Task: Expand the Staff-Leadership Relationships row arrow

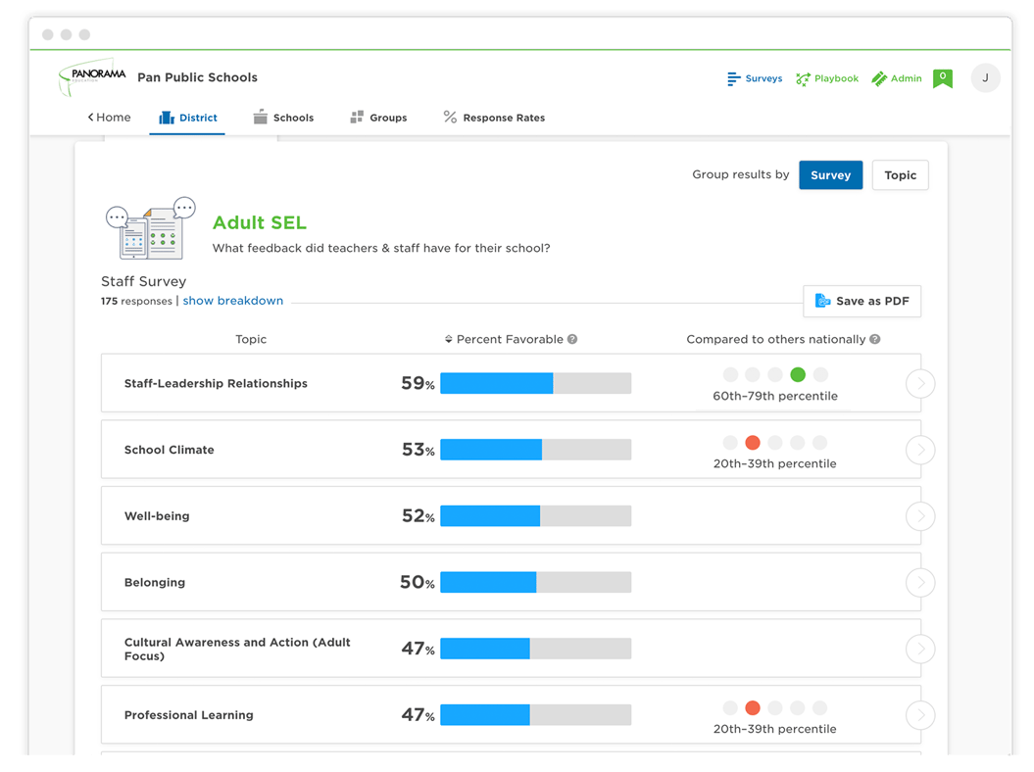Action: click(x=919, y=384)
